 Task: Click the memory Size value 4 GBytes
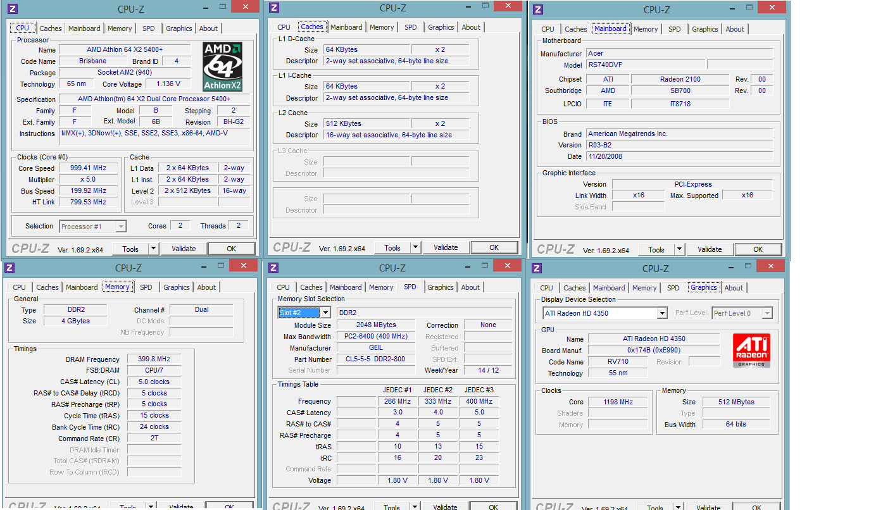[x=75, y=321]
